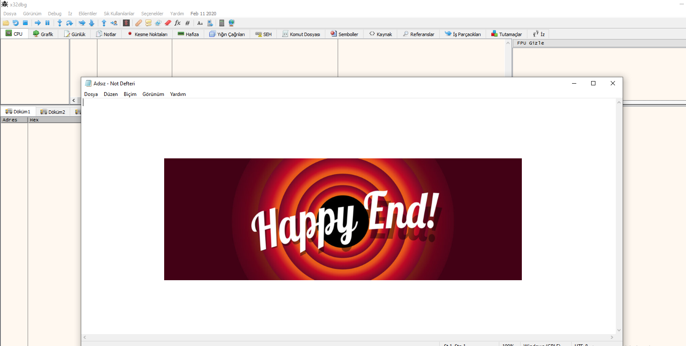Open the Labels tag icon
The image size is (686, 346).
158,23
